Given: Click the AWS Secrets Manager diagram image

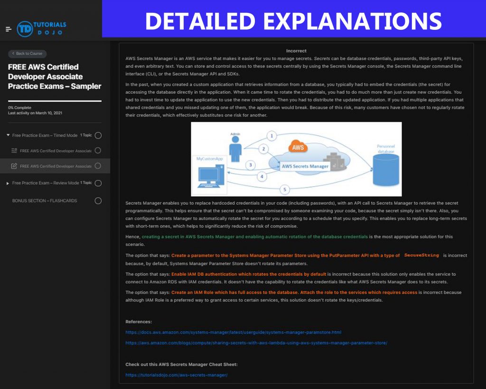Looking at the screenshot, I should [x=296, y=158].
